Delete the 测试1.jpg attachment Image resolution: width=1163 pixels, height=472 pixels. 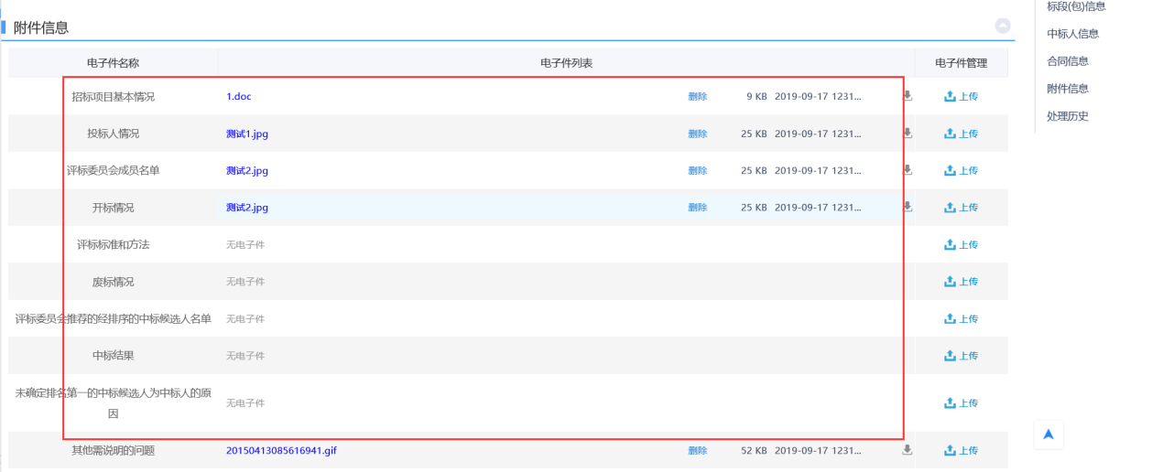(698, 134)
